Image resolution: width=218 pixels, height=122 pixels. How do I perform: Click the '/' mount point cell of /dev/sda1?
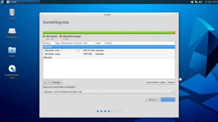click(x=61, y=50)
